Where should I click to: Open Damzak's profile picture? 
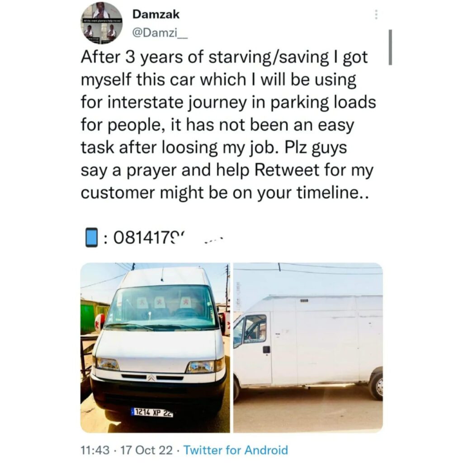pyautogui.click(x=102, y=23)
